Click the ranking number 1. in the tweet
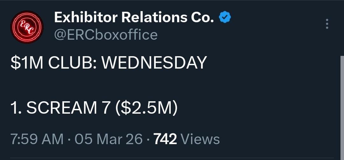The height and width of the screenshot is (160, 344). pyautogui.click(x=16, y=108)
